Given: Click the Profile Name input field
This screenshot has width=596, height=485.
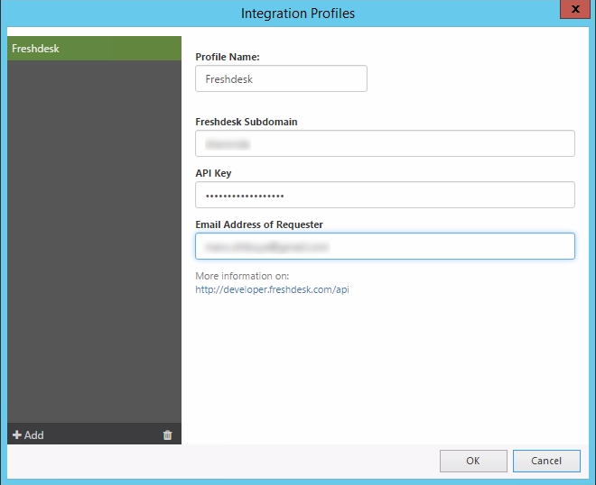Looking at the screenshot, I should point(281,78).
